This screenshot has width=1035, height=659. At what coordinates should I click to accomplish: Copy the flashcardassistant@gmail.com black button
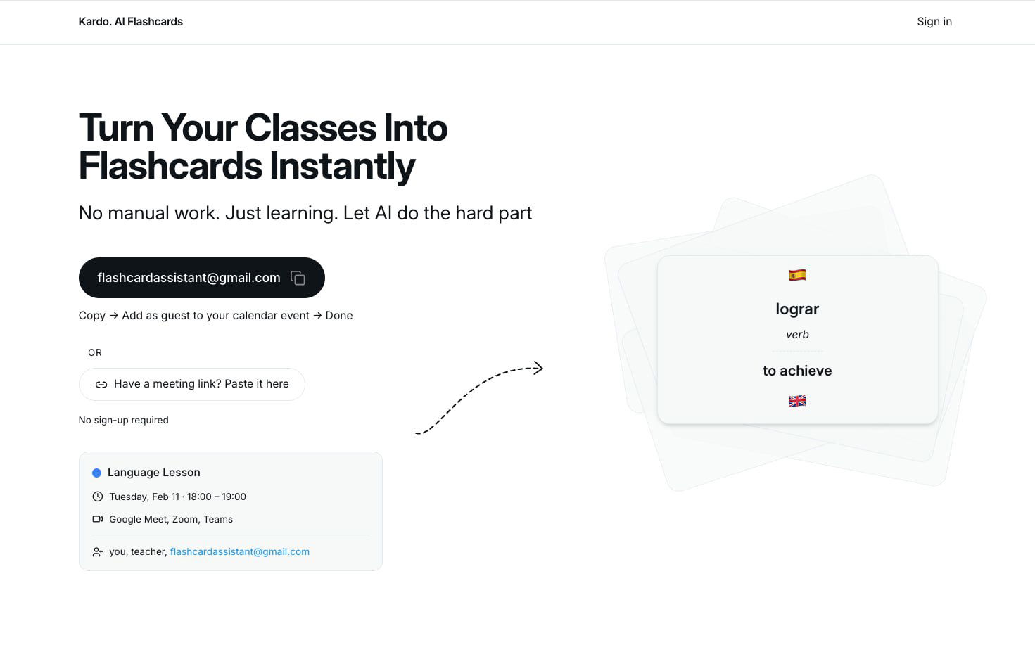click(189, 278)
